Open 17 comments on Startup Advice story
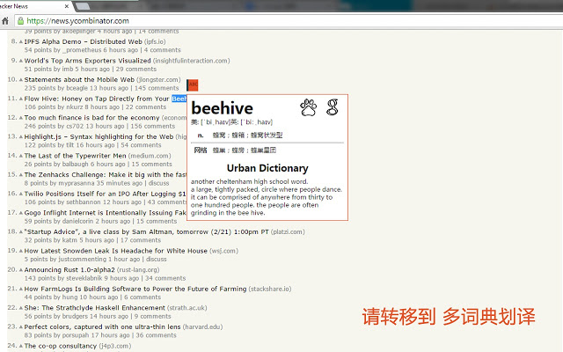The width and height of the screenshot is (563, 352). click(x=141, y=240)
